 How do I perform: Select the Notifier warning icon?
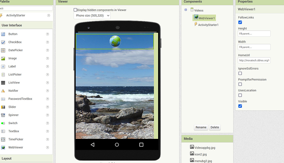tap(3, 91)
